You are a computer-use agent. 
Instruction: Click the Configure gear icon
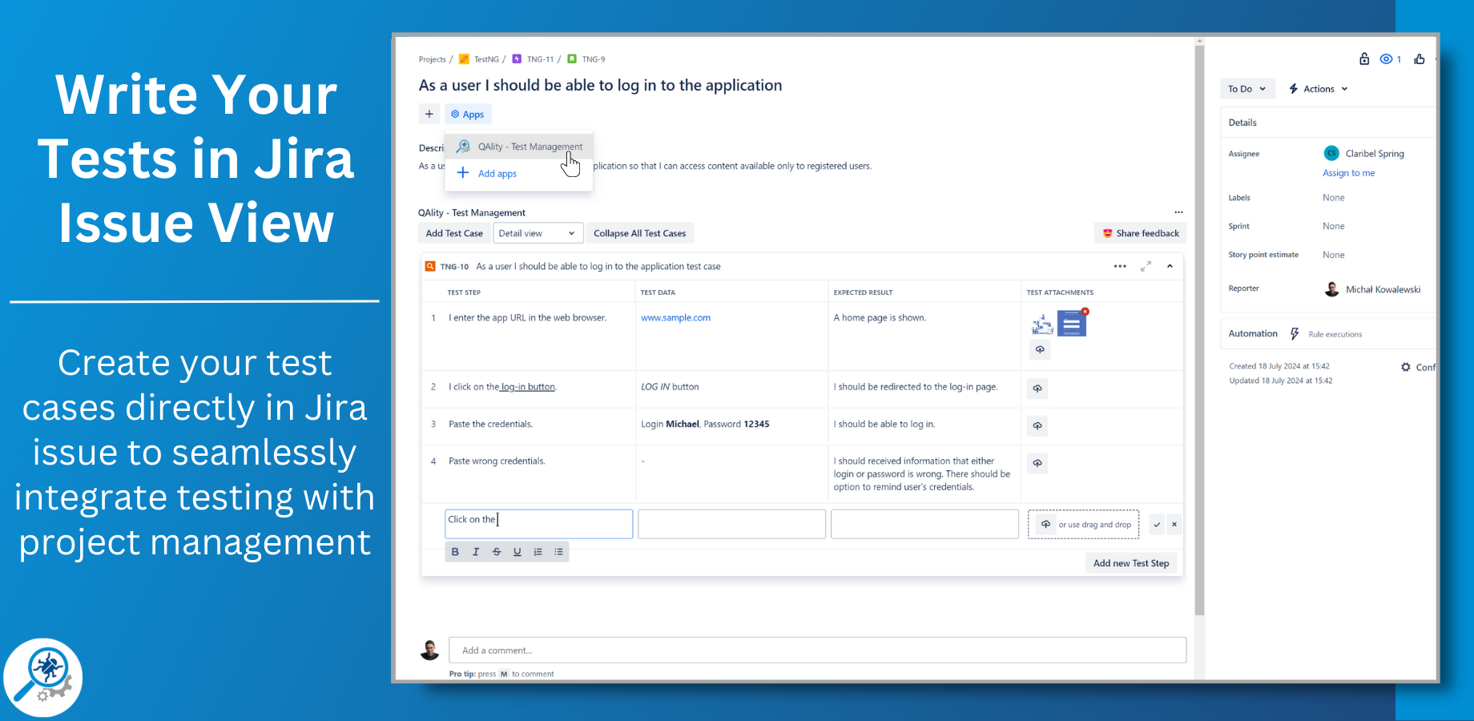click(x=1406, y=367)
